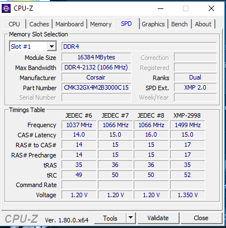The height and width of the screenshot is (228, 226).
Task: Click the Dual ranks value
Action: pos(195,77)
